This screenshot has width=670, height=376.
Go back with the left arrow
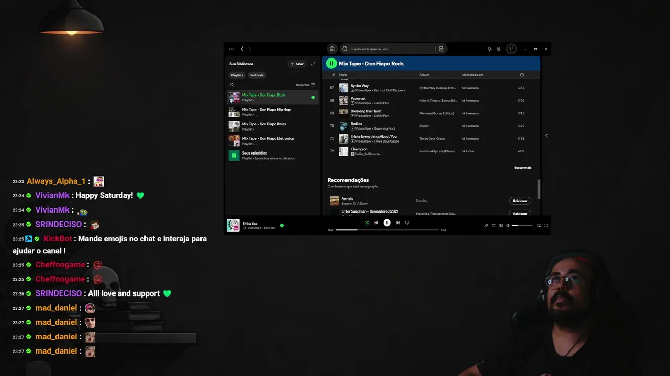242,49
